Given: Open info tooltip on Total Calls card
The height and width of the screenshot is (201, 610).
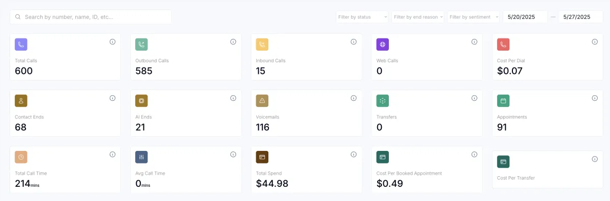Looking at the screenshot, I should coord(112,42).
